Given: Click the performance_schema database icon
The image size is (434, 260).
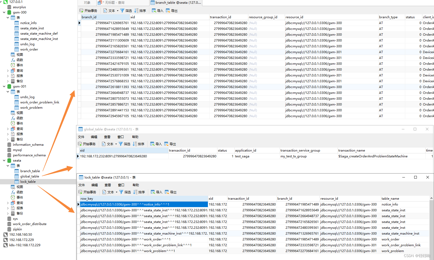Looking at the screenshot, I should pyautogui.click(x=9, y=155).
